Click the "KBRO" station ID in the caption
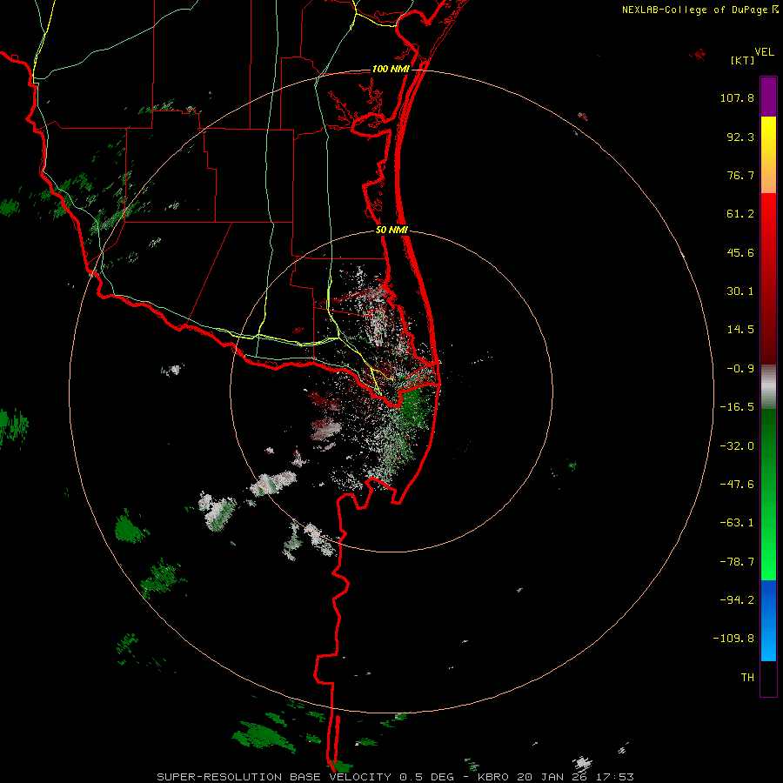Screen dimensions: 783x783 [493, 777]
